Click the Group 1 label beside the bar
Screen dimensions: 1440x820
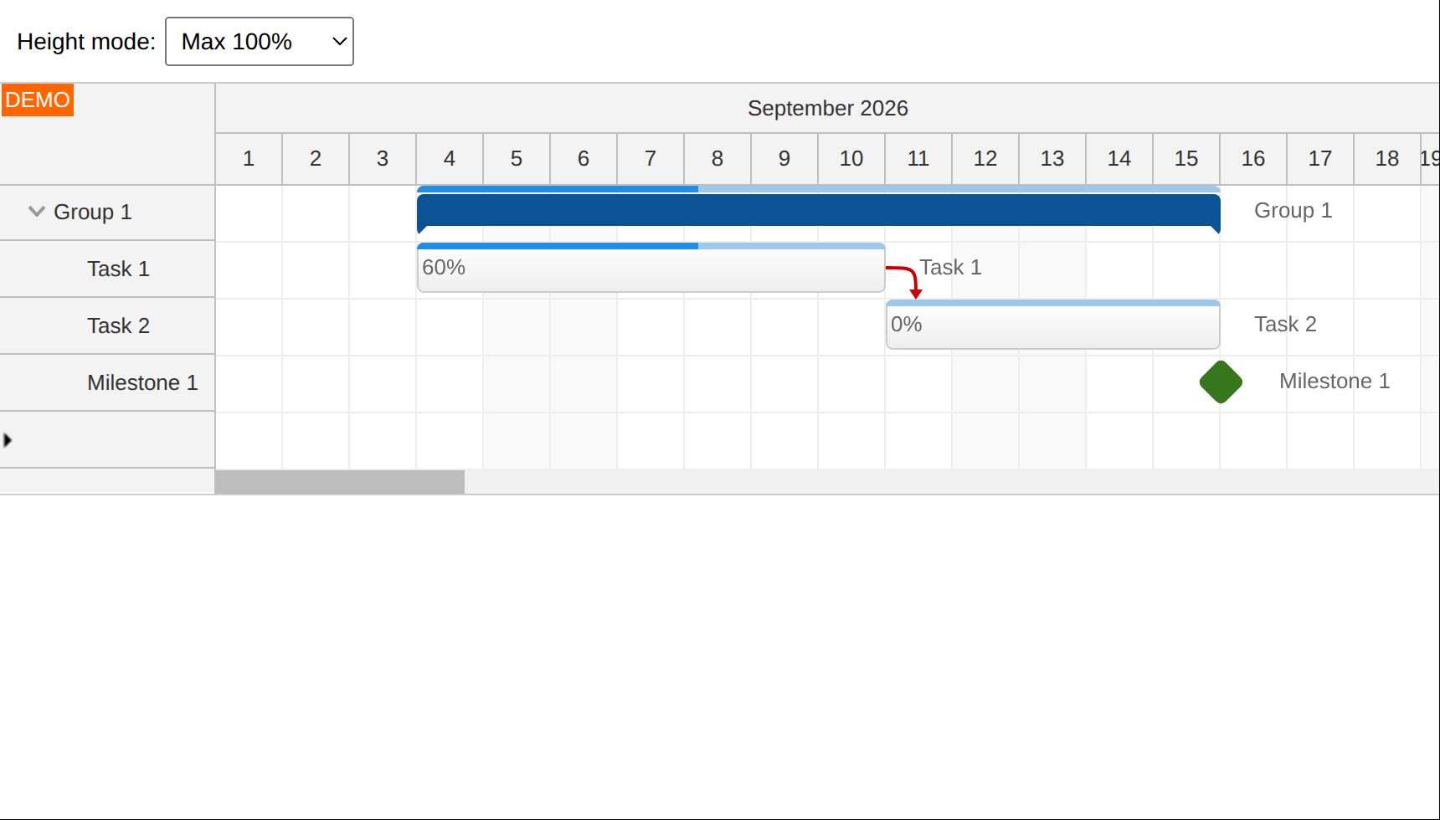1293,211
